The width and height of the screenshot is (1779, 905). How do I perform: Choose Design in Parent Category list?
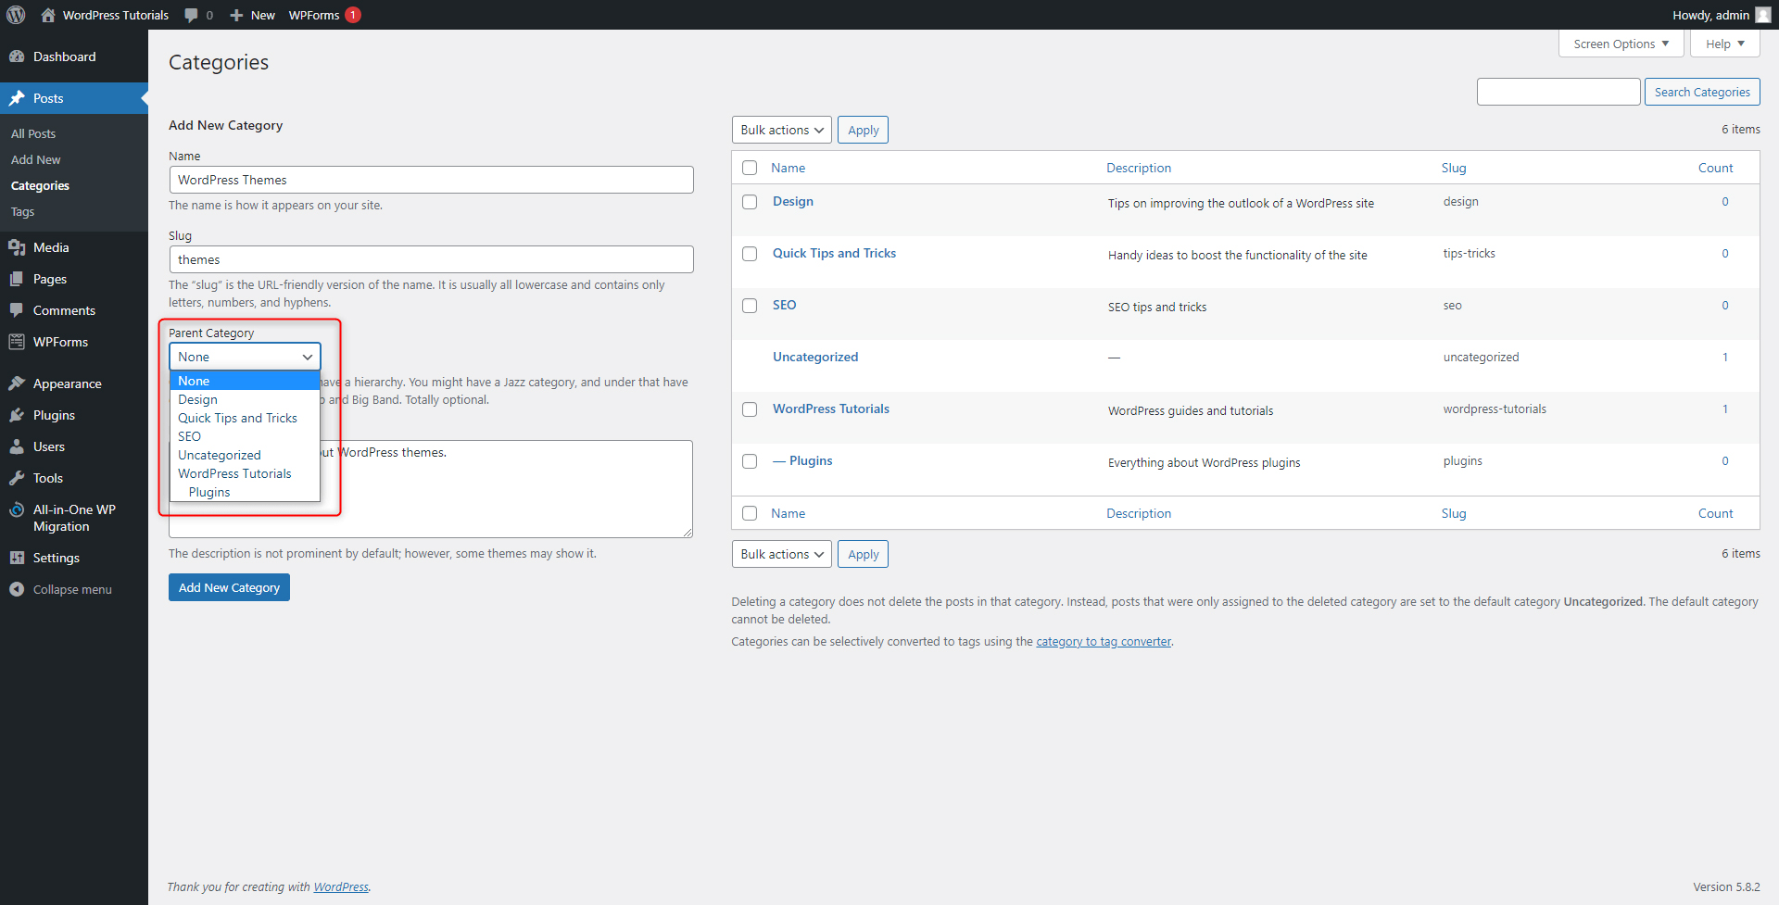point(245,399)
